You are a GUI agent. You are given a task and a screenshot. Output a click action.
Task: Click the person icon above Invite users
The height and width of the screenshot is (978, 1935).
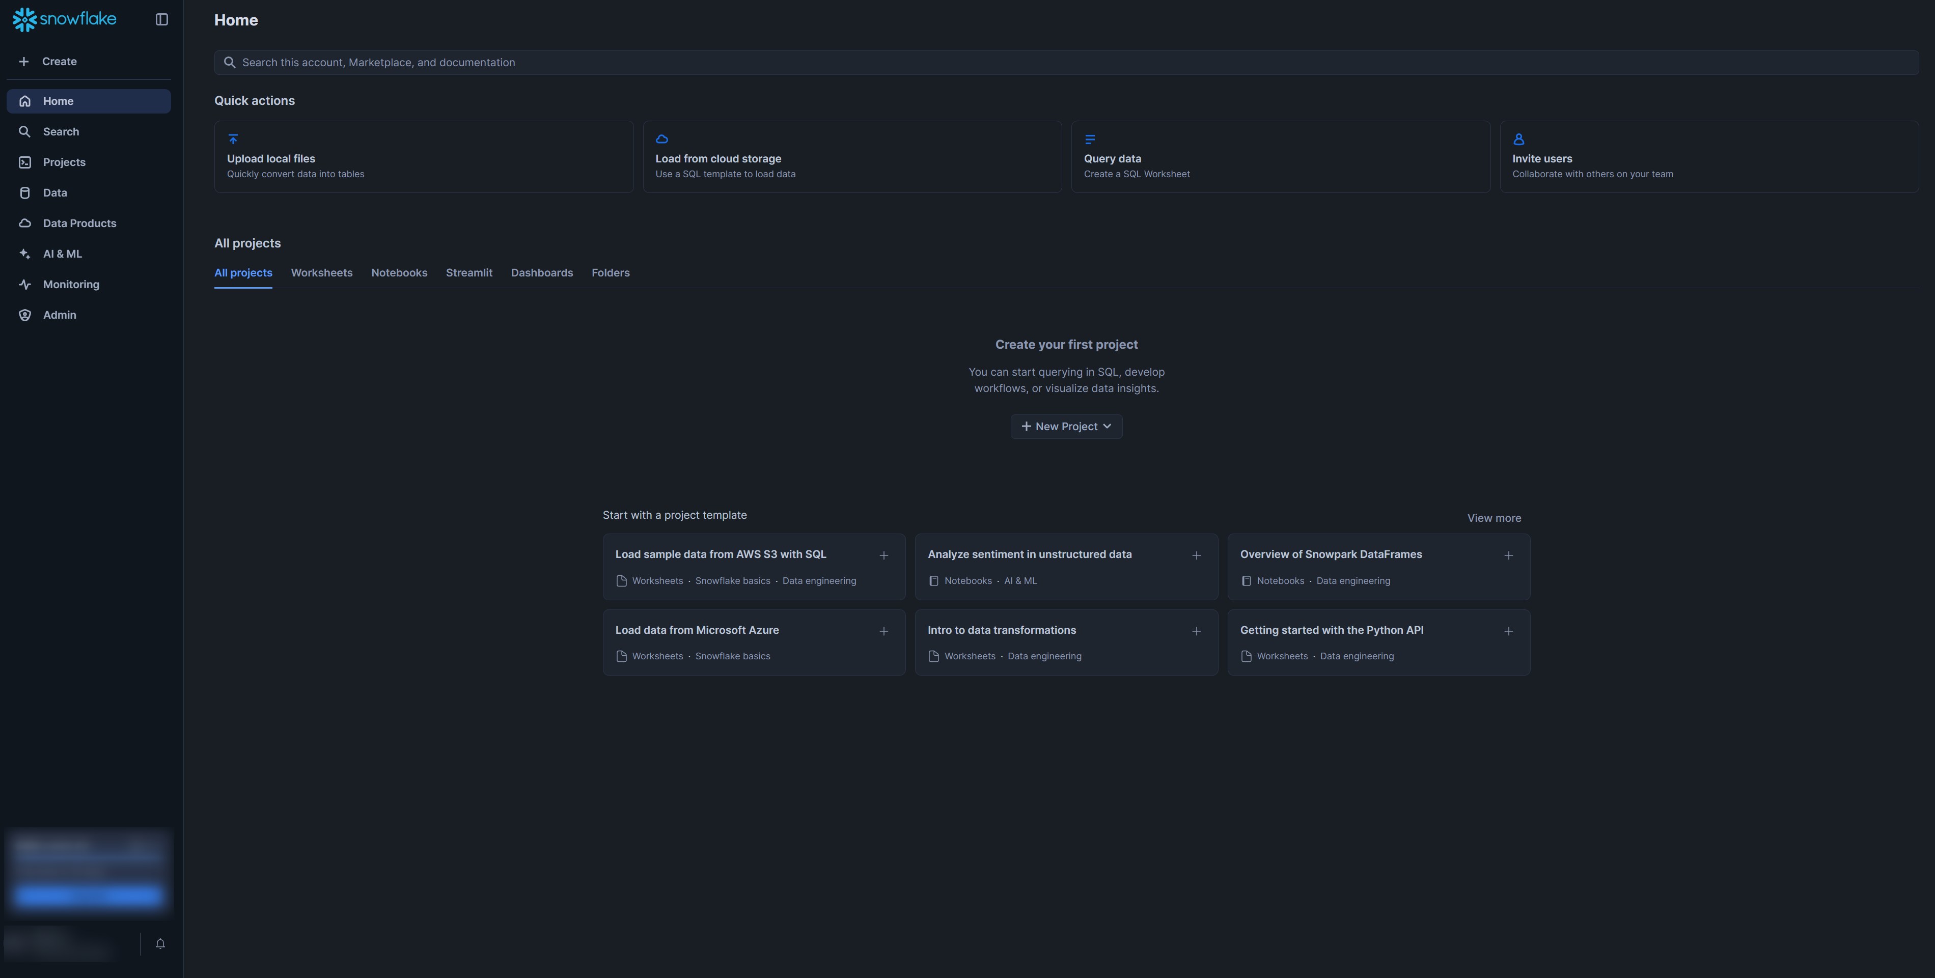(x=1518, y=139)
